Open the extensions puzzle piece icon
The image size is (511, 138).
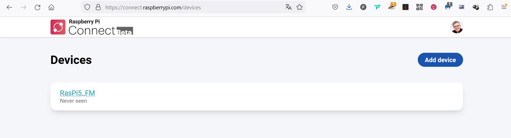coord(490,7)
